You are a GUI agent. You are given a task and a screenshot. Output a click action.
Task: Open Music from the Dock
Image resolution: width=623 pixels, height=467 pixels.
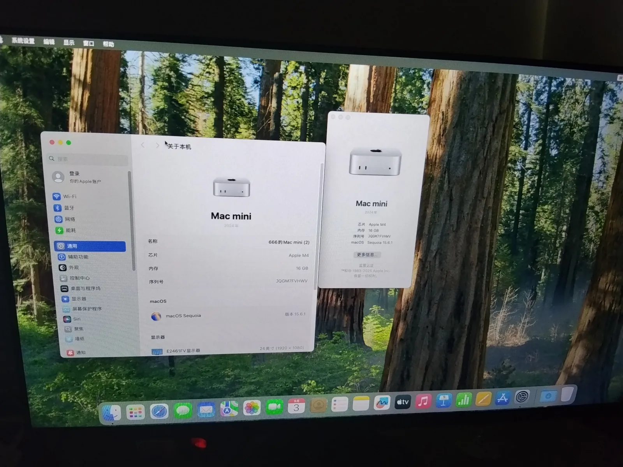pos(423,401)
